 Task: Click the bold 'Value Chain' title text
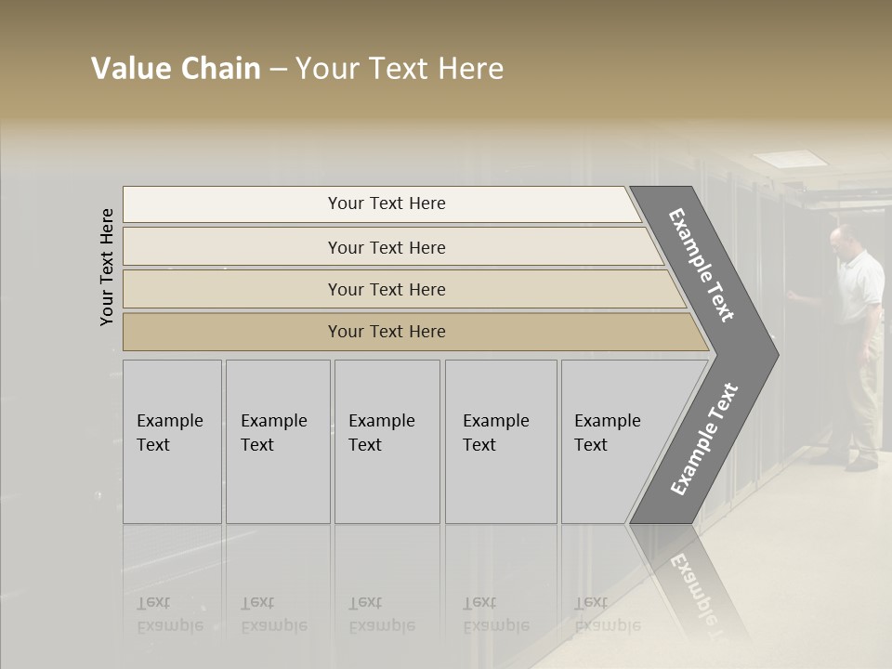coord(176,69)
